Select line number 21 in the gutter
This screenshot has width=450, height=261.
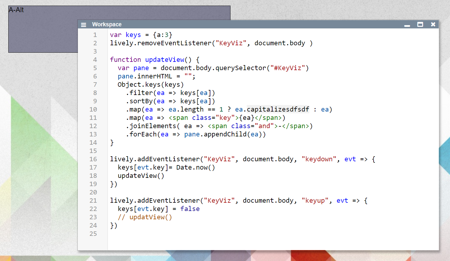click(93, 201)
